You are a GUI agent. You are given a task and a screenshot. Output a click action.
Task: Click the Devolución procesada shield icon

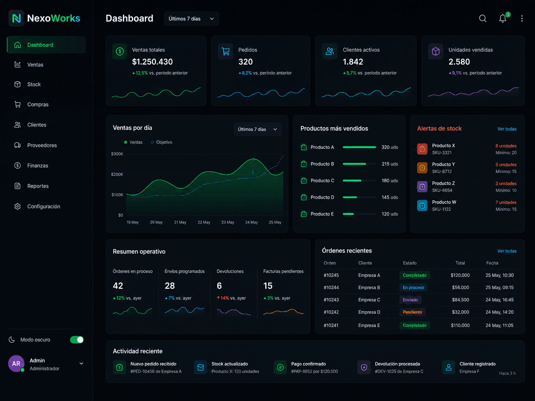(x=364, y=367)
